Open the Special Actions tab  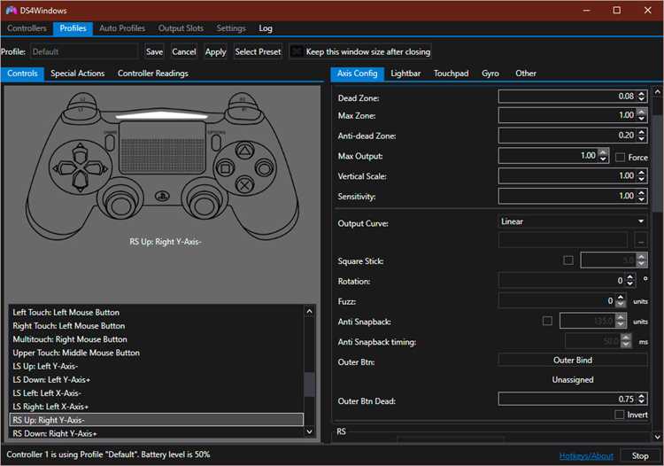point(78,74)
